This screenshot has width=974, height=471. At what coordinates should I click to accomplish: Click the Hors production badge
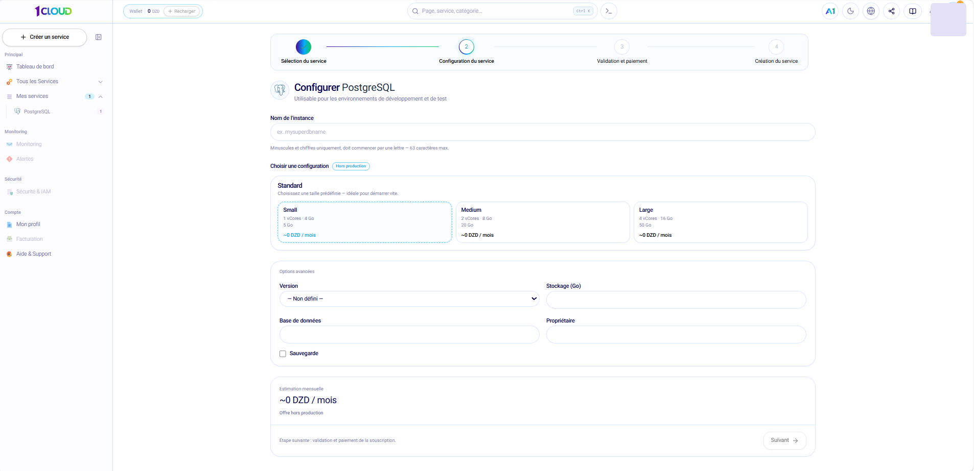coord(351,166)
